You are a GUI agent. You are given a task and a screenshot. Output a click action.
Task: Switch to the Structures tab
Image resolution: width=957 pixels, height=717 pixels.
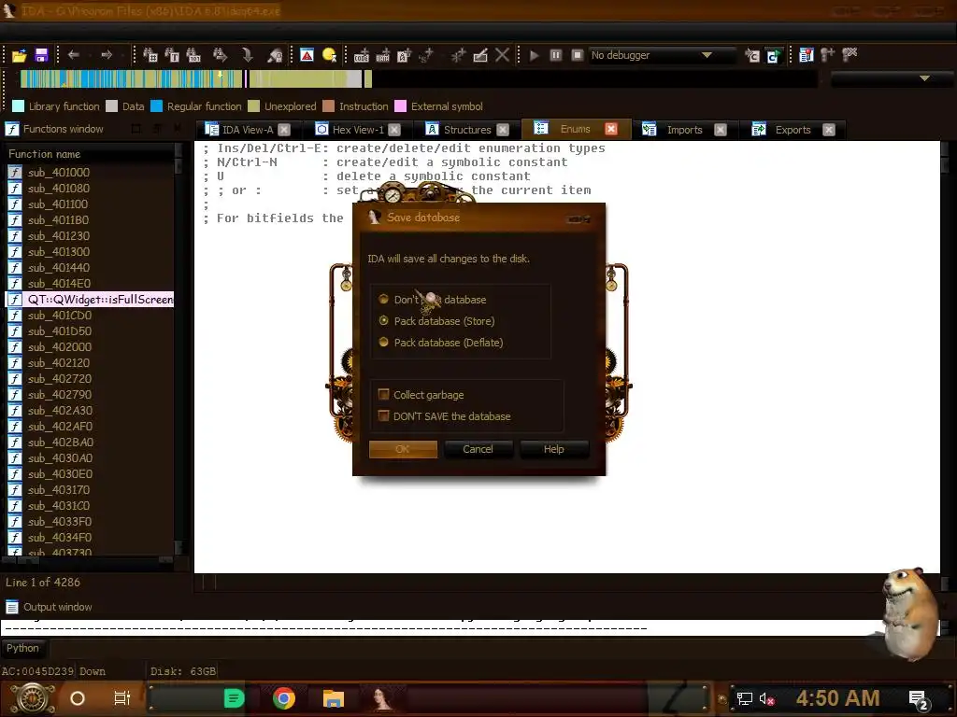coord(467,130)
